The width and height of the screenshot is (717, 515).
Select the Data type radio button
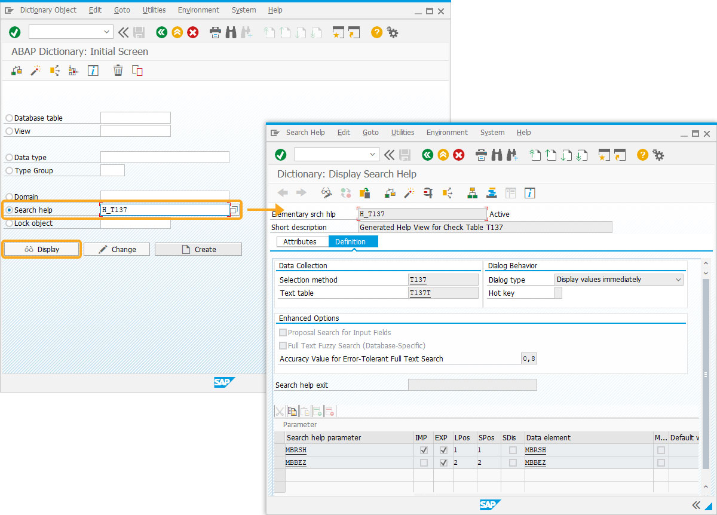[x=9, y=158]
